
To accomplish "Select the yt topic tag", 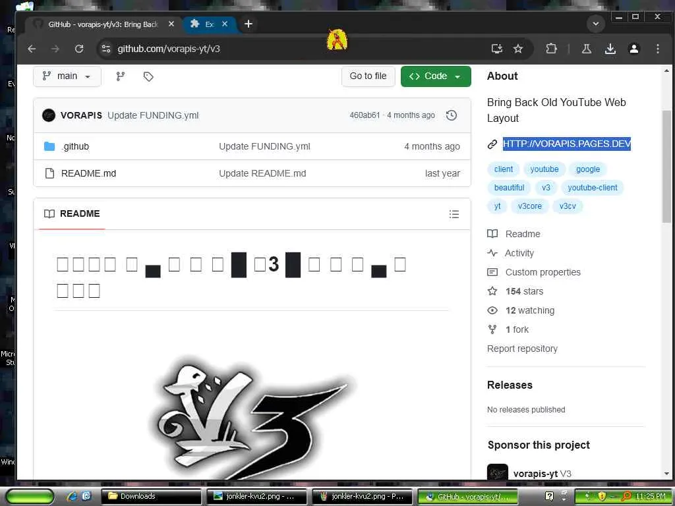I will pos(497,206).
